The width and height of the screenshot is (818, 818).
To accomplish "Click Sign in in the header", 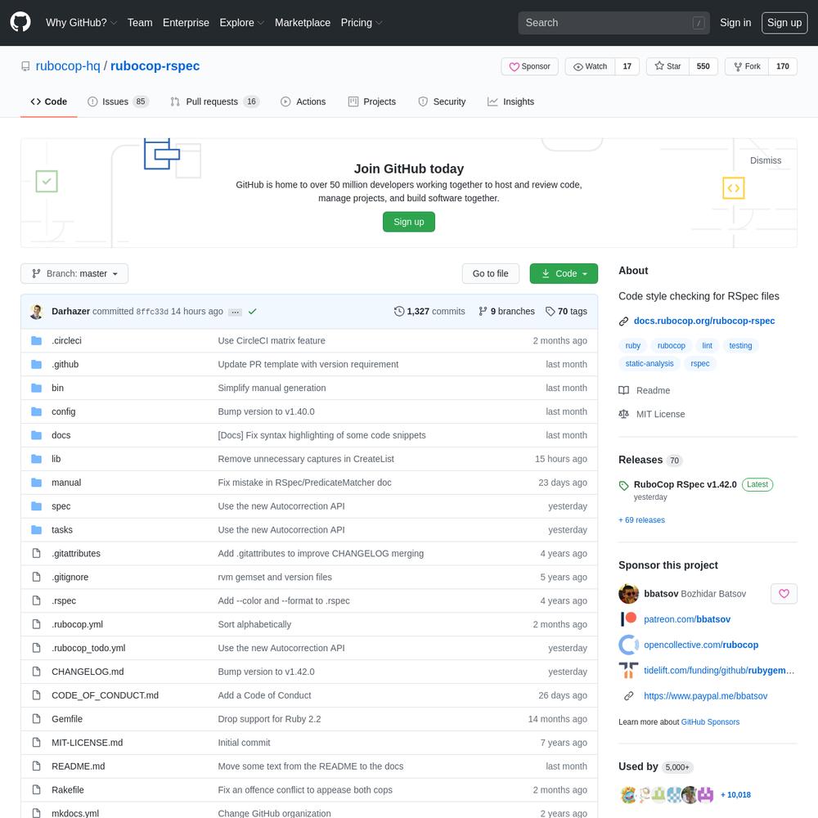I will pyautogui.click(x=735, y=23).
